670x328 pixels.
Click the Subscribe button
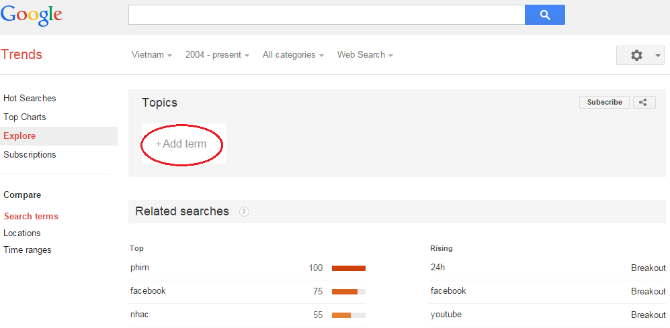coord(604,103)
